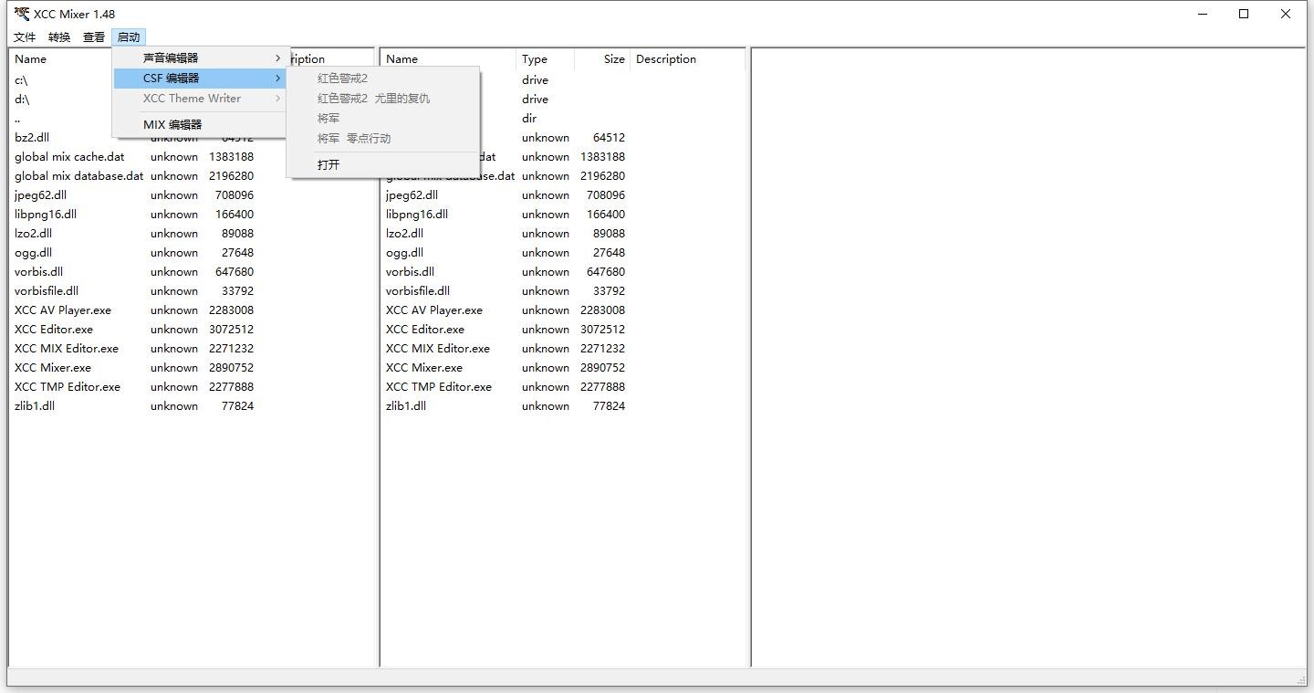The width and height of the screenshot is (1314, 693).
Task: Expand the 声音编辑器 submenu
Action: (x=201, y=58)
